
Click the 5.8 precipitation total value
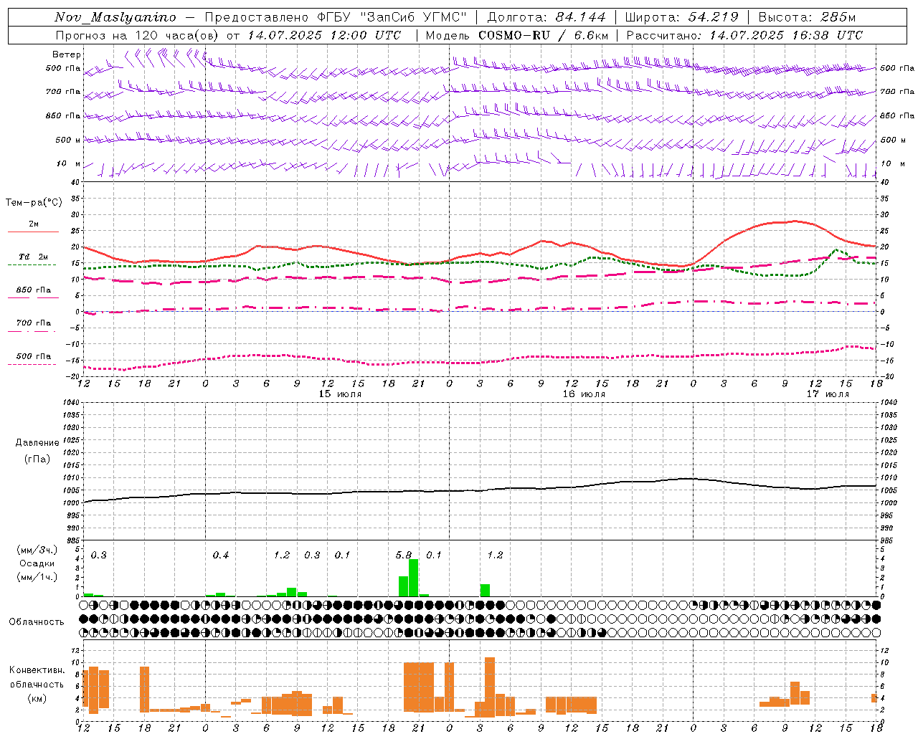[404, 555]
